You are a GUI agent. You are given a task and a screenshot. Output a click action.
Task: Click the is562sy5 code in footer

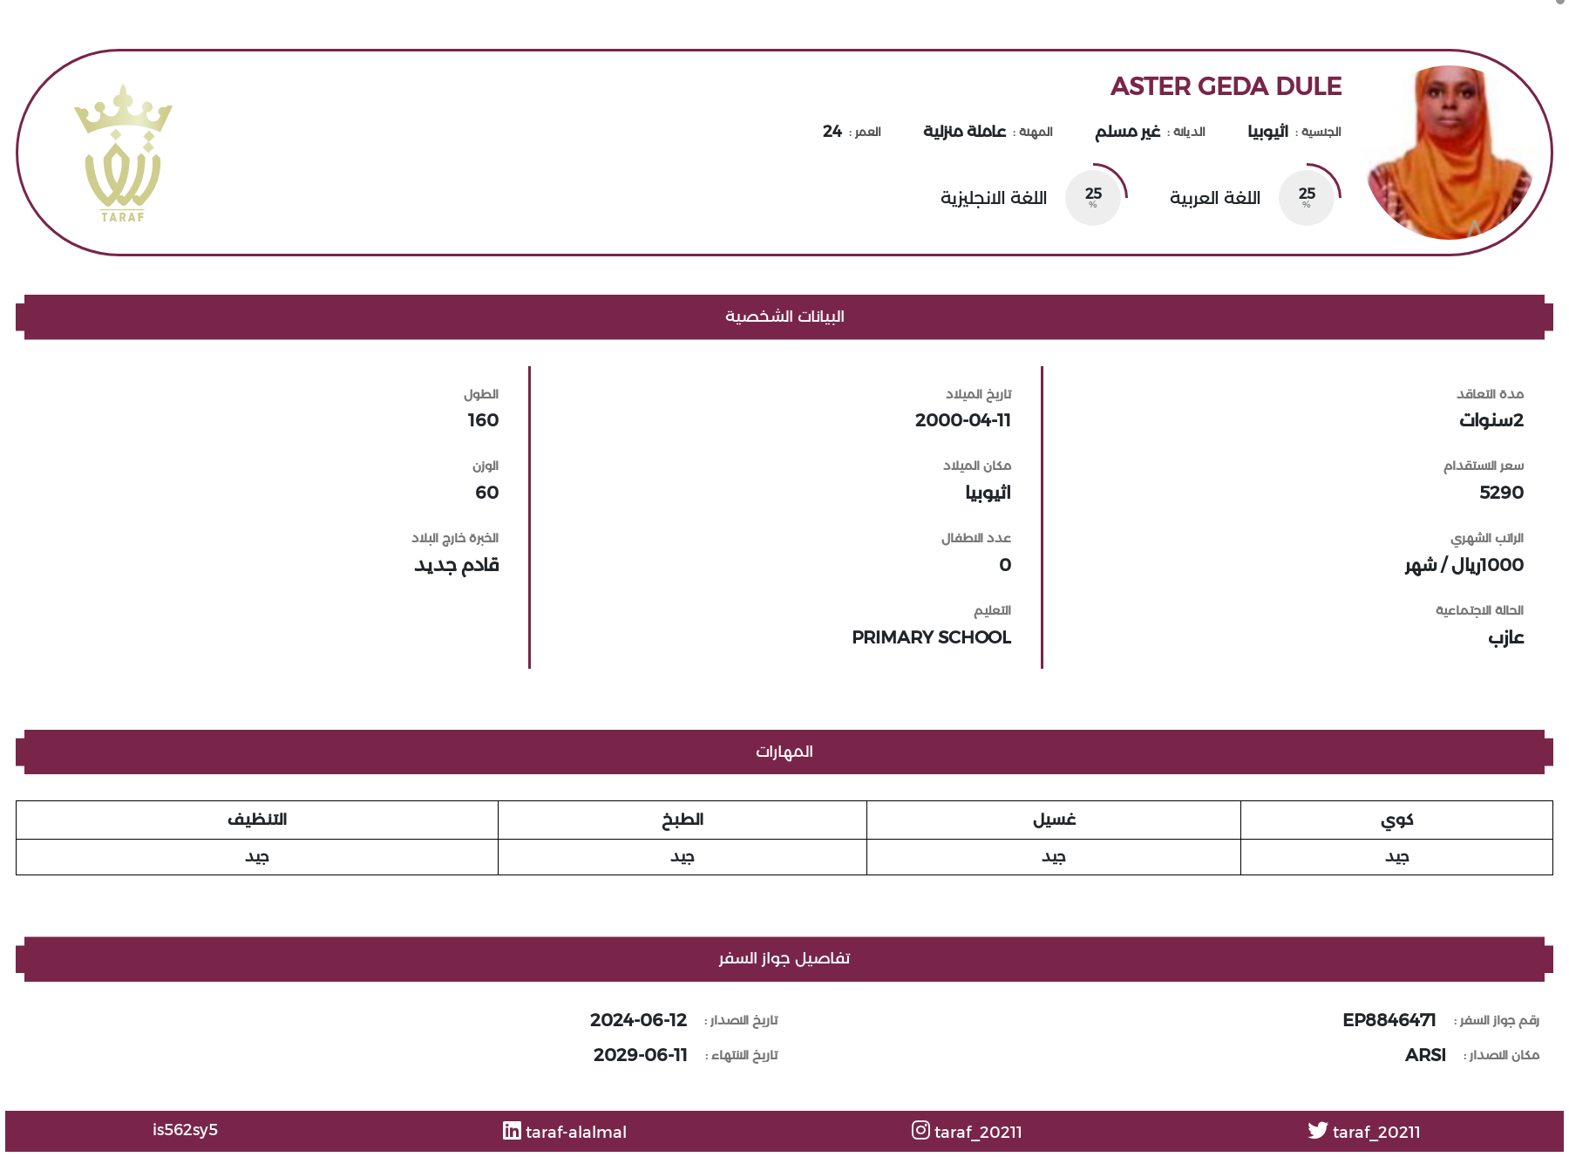[185, 1130]
